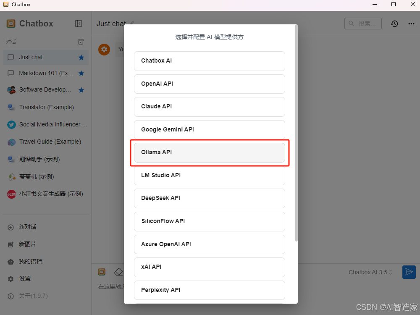Click the message input area 在这里输入
The height and width of the screenshot is (315, 420).
point(111,286)
